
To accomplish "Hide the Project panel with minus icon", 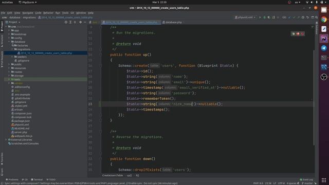I will point(85,22).
